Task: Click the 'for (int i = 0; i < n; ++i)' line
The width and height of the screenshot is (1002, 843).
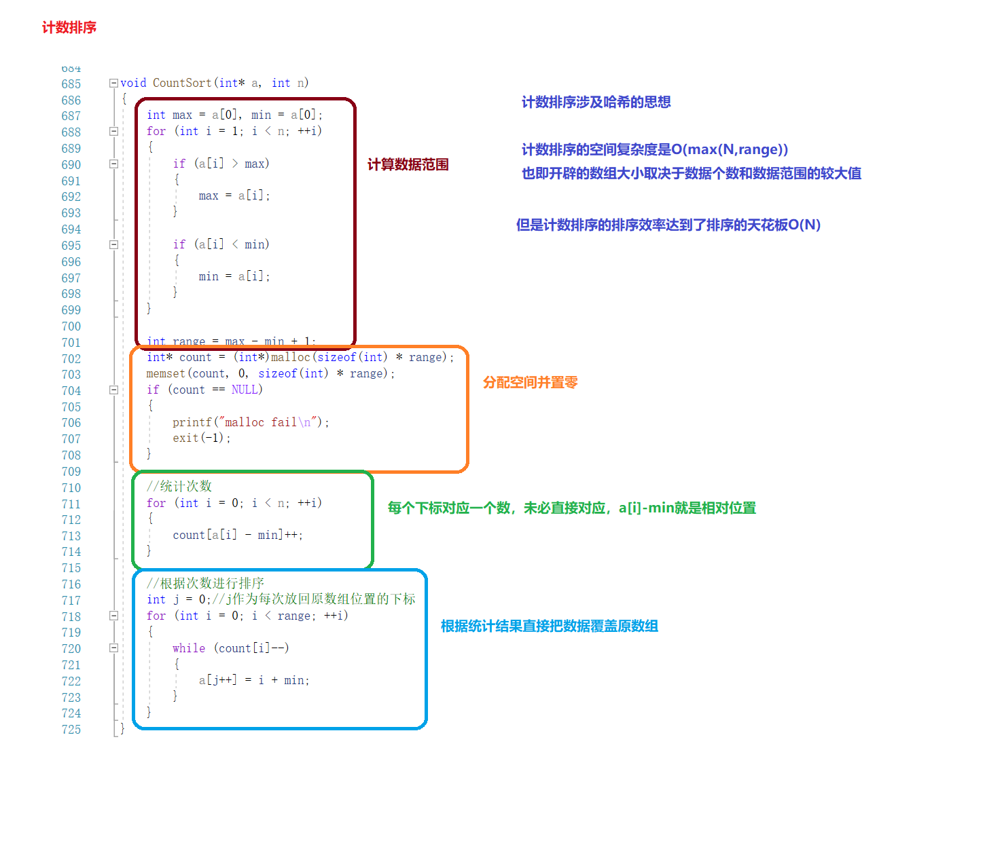Action: 234,503
